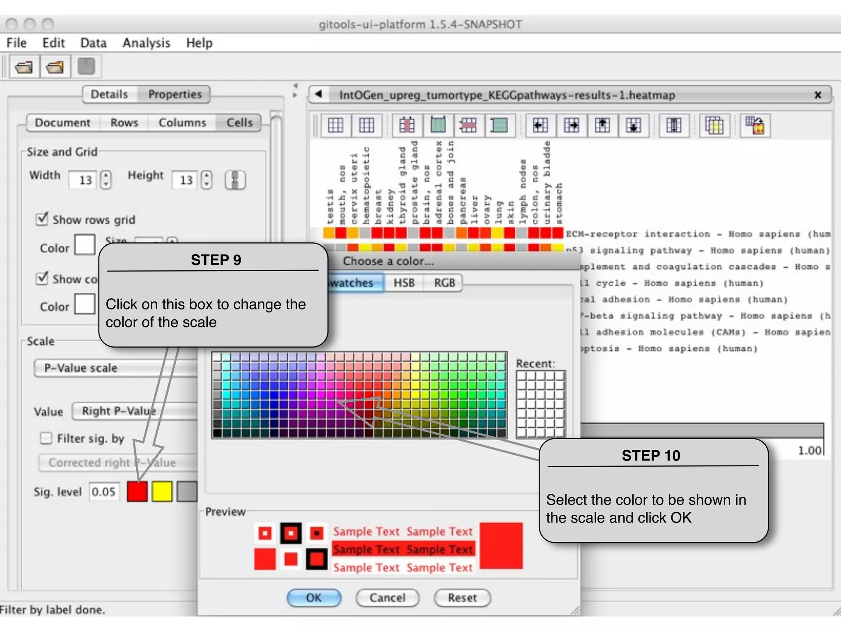Select the Document tab

coord(62,122)
